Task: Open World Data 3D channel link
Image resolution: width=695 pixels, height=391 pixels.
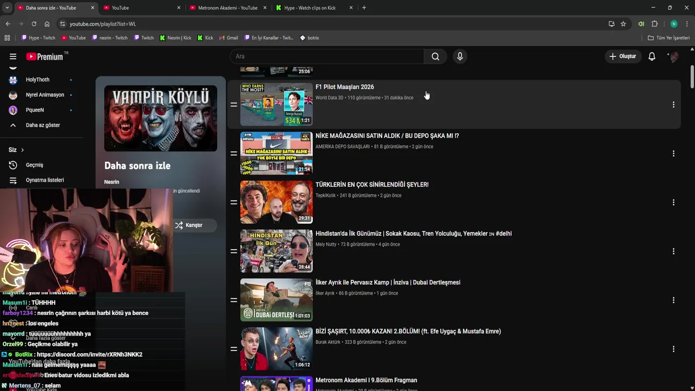Action: pos(330,98)
